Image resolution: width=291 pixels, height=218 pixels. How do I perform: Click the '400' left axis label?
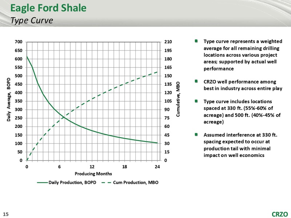(19, 93)
